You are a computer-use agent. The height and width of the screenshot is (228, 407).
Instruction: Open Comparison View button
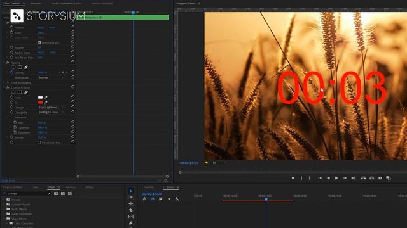389,178
